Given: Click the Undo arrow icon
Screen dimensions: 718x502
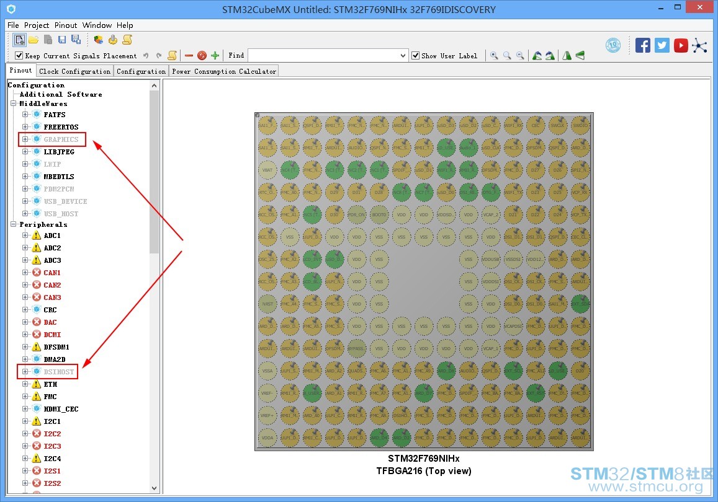Looking at the screenshot, I should tap(146, 56).
